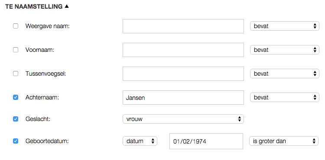Enable the Weergave naam checkbox

(16, 26)
